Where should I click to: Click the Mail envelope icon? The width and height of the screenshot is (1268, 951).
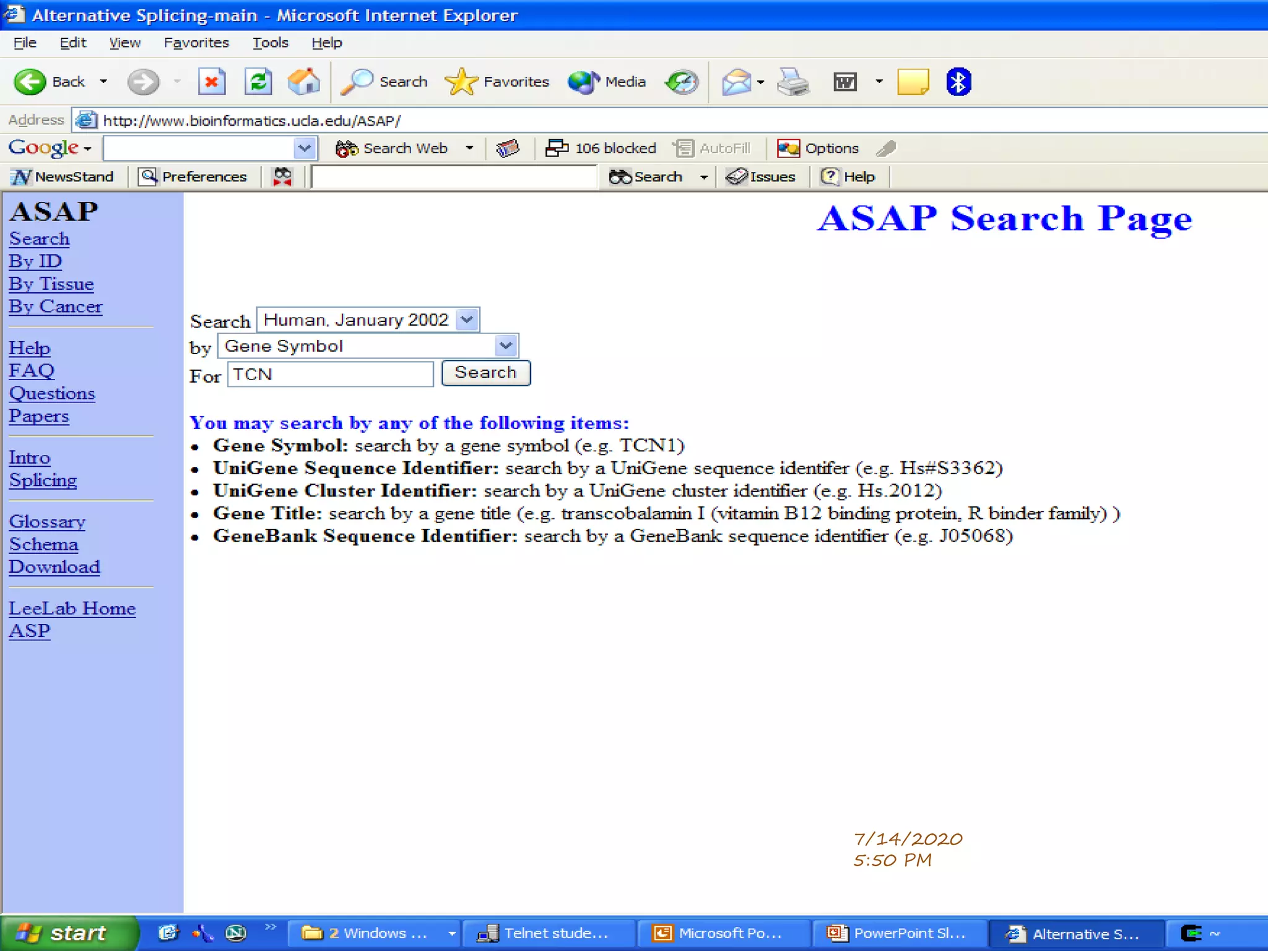736,82
